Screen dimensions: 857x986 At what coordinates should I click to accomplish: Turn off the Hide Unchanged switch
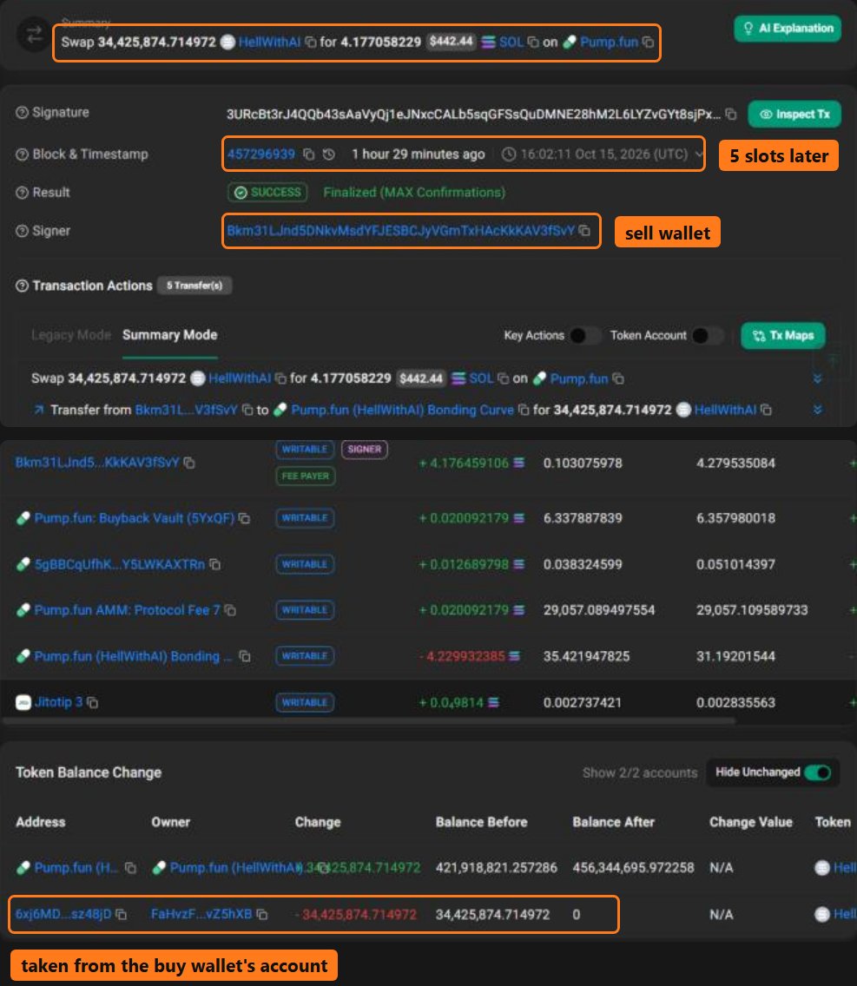[x=817, y=772]
